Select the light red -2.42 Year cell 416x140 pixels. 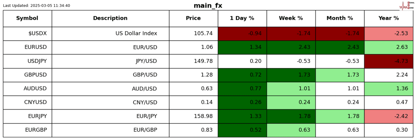tap(389, 116)
